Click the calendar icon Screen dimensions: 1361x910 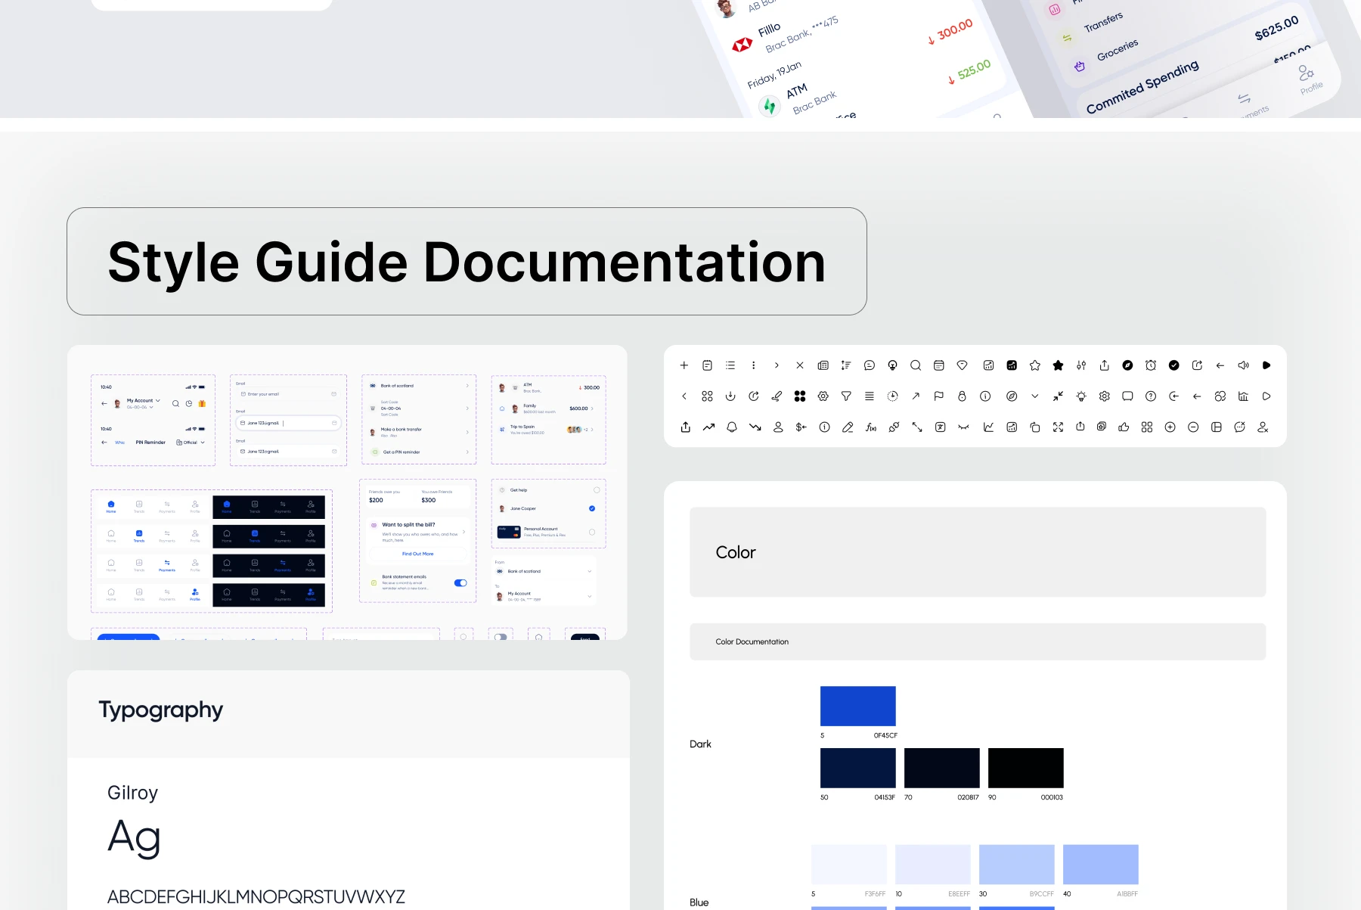click(939, 365)
